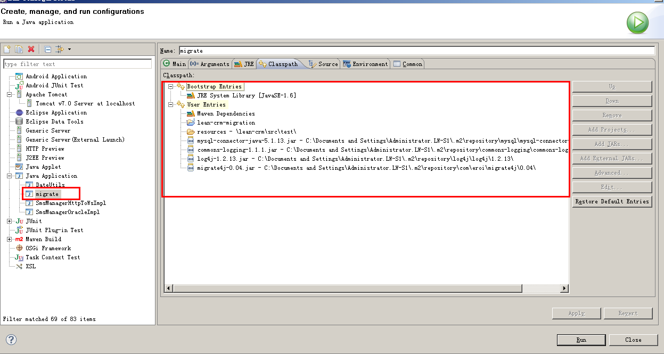This screenshot has height=354, width=664.
Task: Select the XSL configuration icon
Action: tap(20, 267)
